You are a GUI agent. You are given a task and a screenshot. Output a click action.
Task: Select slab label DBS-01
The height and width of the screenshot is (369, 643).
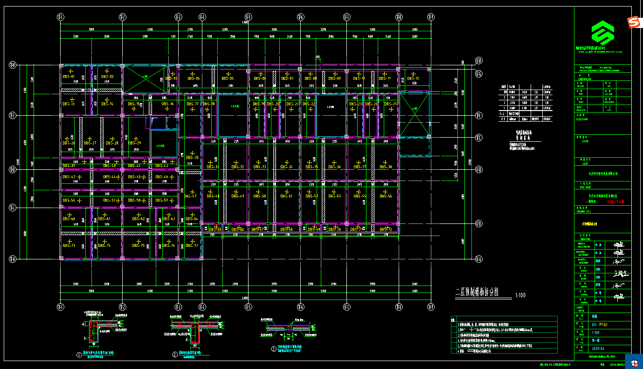point(69,77)
